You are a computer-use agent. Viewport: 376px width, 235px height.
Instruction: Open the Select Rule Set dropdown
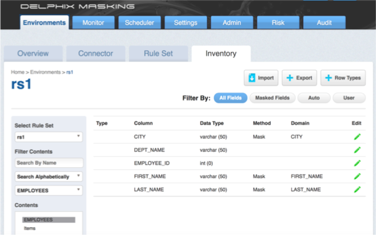49,137
